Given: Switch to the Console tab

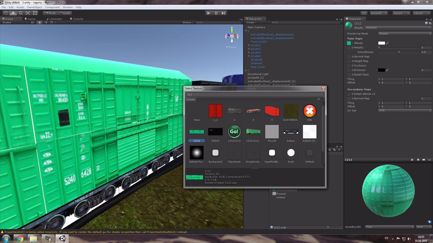Looking at the screenshot, I should click(78, 19).
